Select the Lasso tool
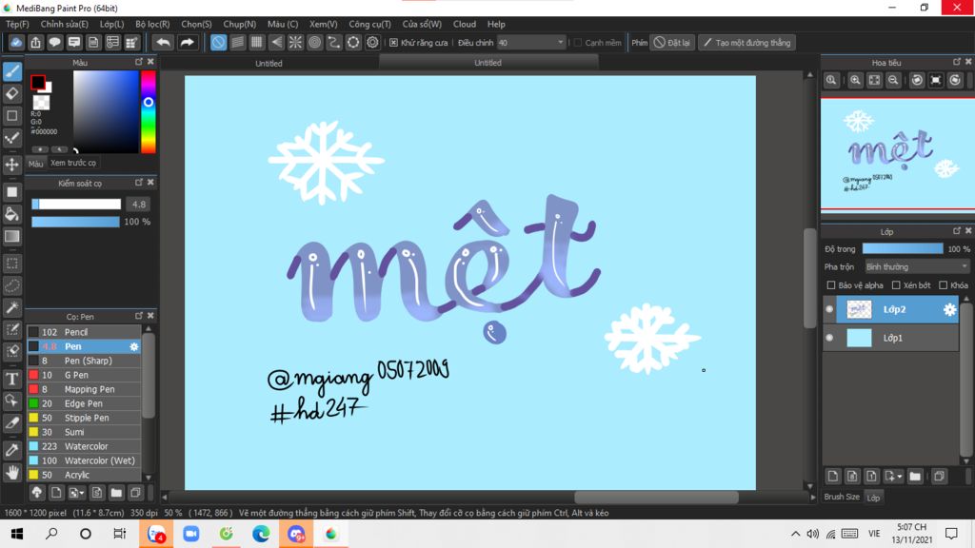This screenshot has height=548, width=975. tap(11, 285)
